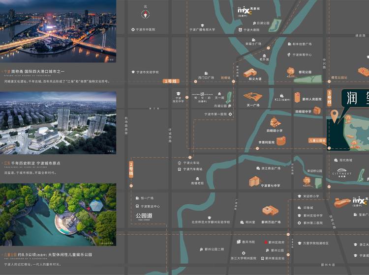369x275 pixels.
Task: Click the 天一广场 building illustration
Action: pyautogui.click(x=253, y=96)
